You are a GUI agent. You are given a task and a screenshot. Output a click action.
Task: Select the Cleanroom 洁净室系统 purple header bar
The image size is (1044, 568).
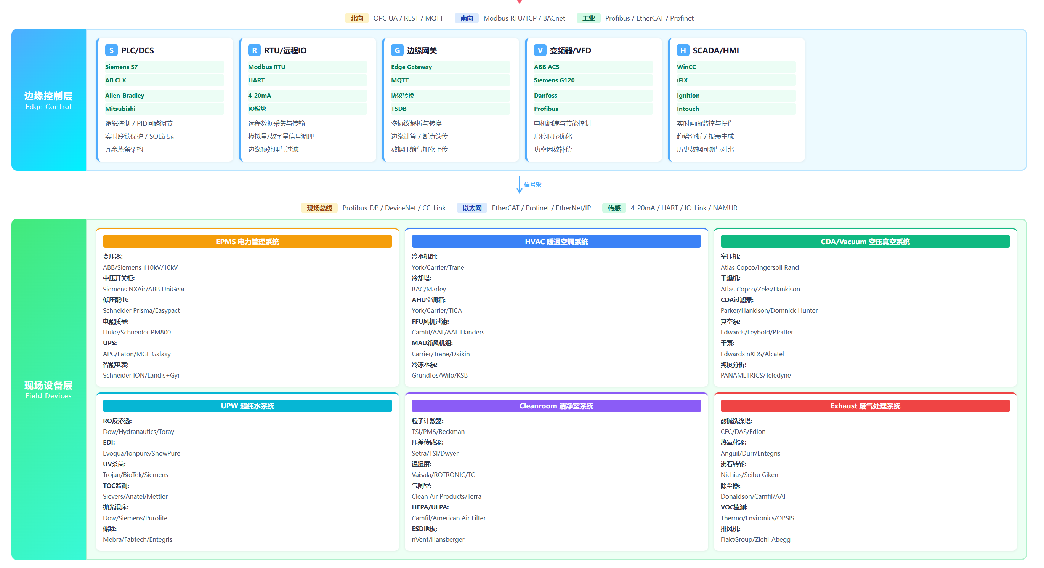pyautogui.click(x=556, y=406)
